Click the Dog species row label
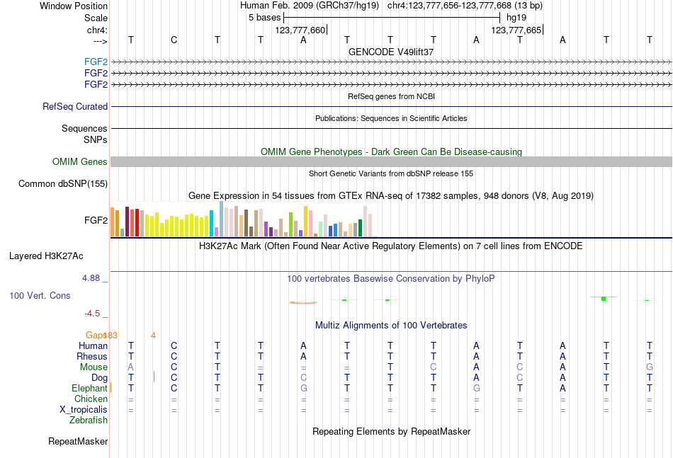673x458 pixels. click(x=99, y=378)
